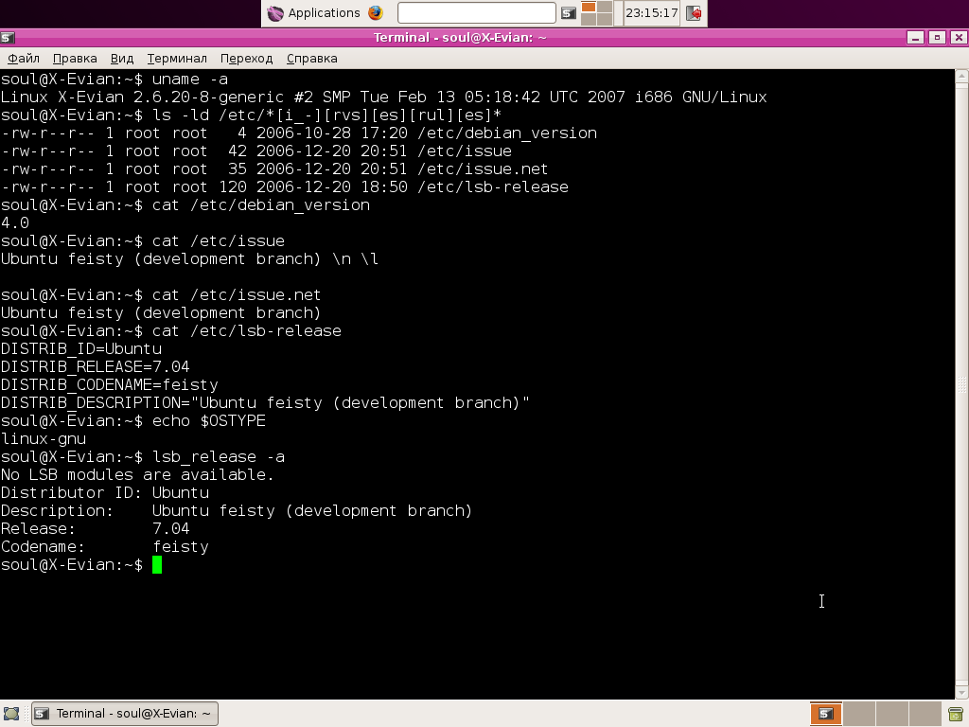Open the Справка menu
The image size is (969, 727).
click(312, 58)
